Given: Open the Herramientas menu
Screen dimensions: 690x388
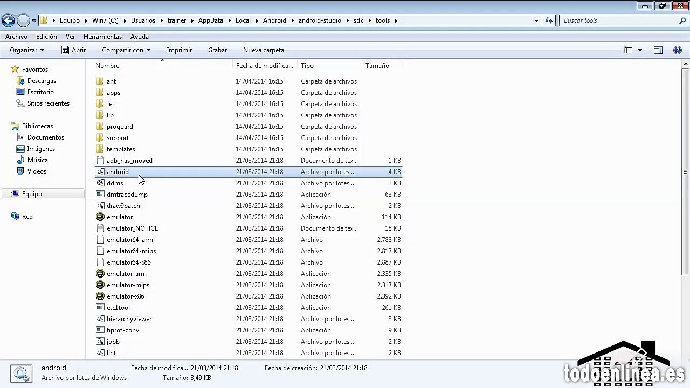Looking at the screenshot, I should (x=102, y=37).
